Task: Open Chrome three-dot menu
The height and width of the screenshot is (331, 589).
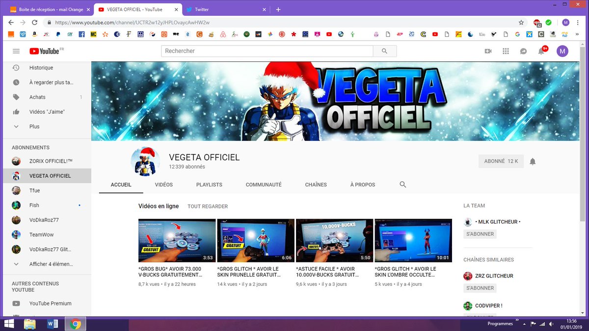Action: (x=578, y=23)
